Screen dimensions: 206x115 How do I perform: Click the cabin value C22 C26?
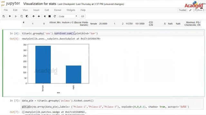point(151,24)
